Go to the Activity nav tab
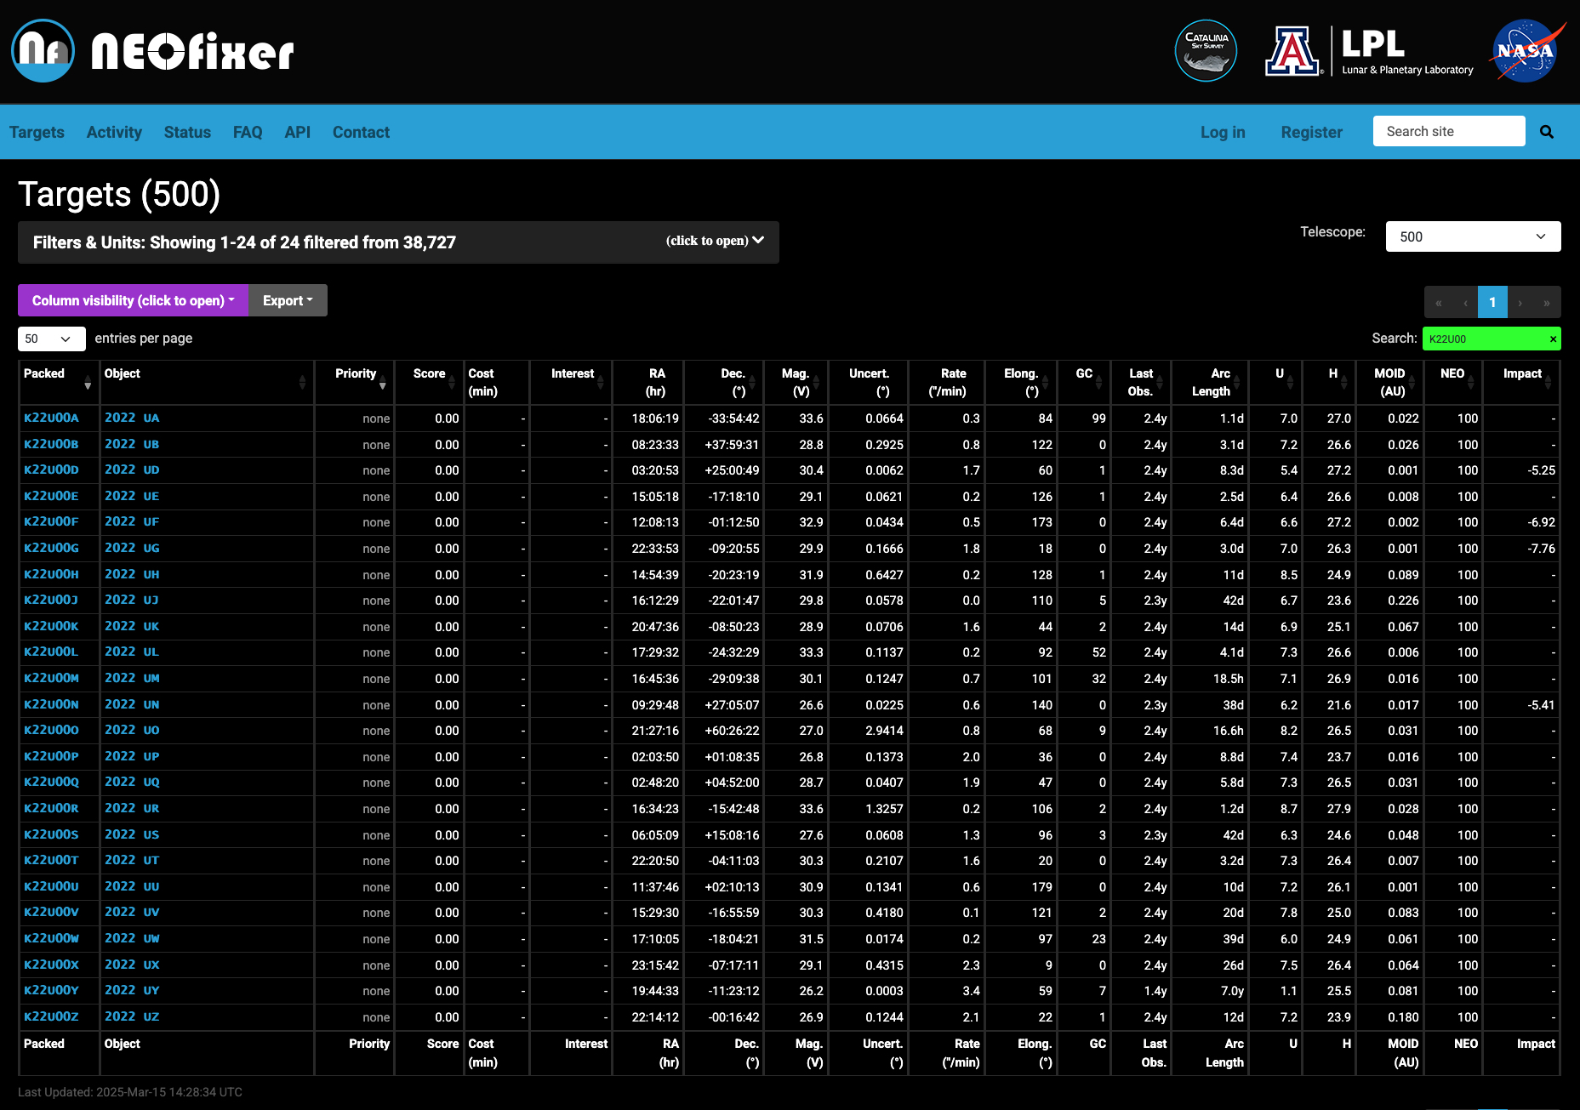 click(114, 132)
